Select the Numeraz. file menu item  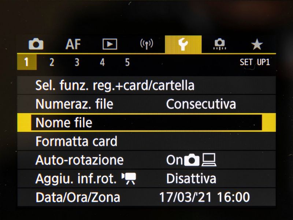74,104
